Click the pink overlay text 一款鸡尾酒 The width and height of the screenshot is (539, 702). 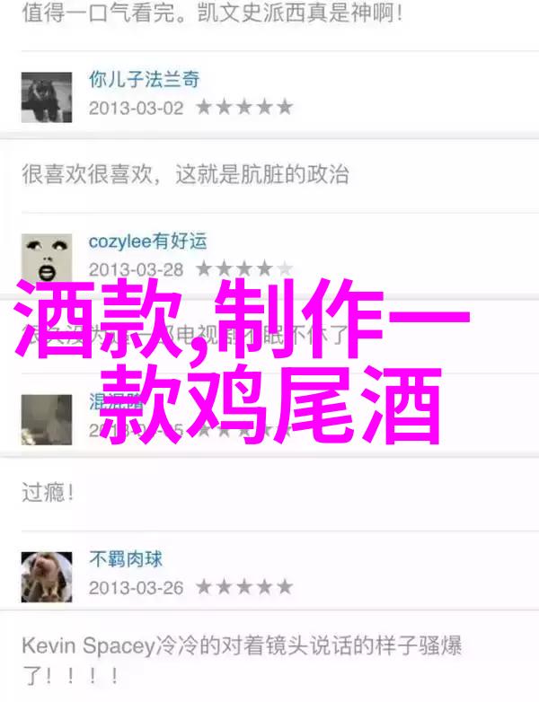point(270,405)
